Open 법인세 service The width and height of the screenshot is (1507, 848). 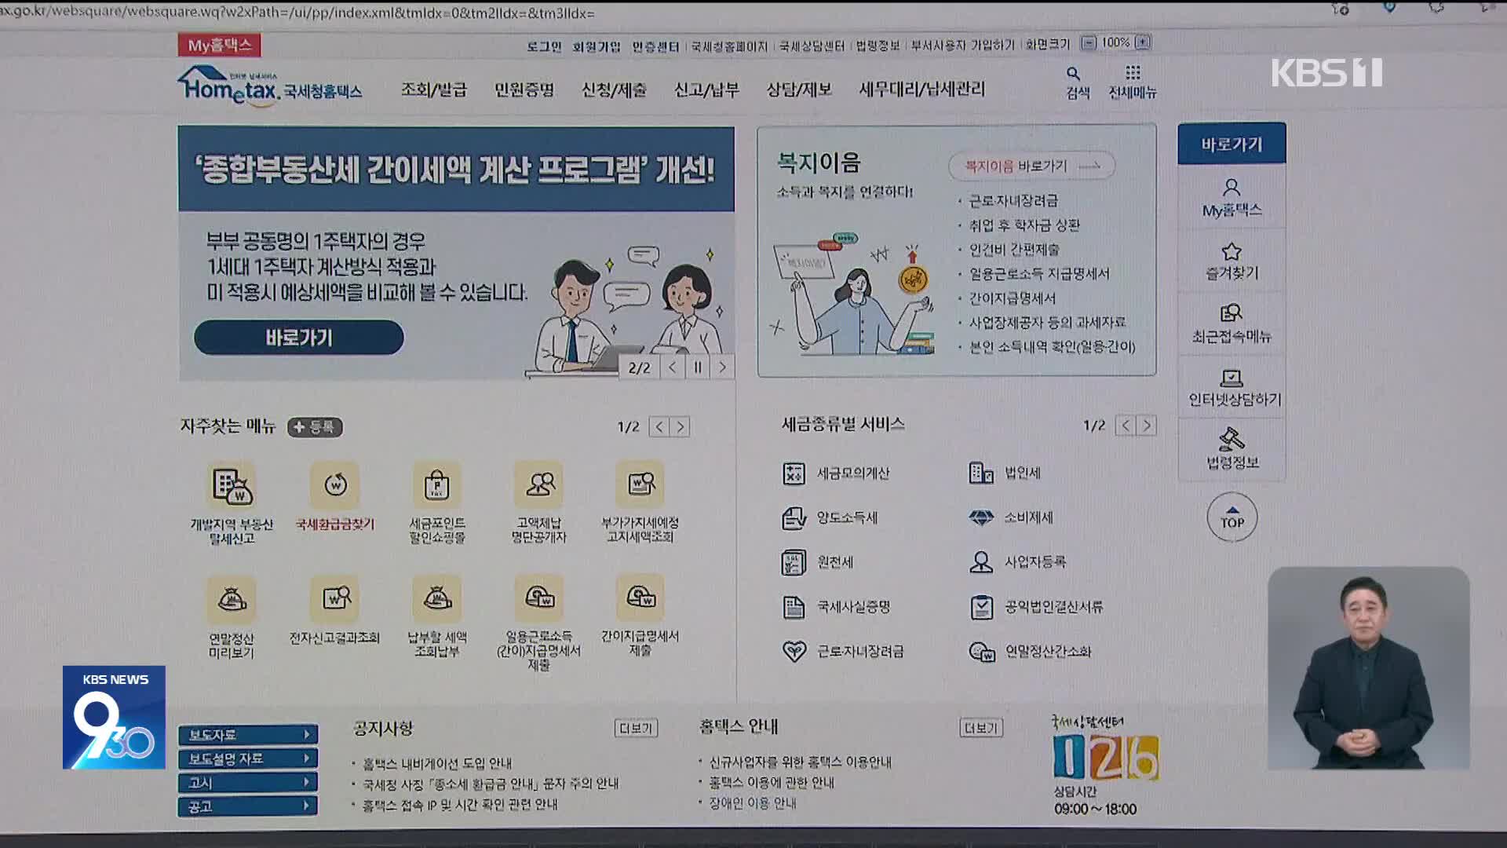coord(1005,473)
